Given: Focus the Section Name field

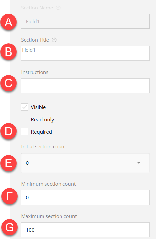Looking at the screenshot, I should pyautogui.click(x=85, y=21).
